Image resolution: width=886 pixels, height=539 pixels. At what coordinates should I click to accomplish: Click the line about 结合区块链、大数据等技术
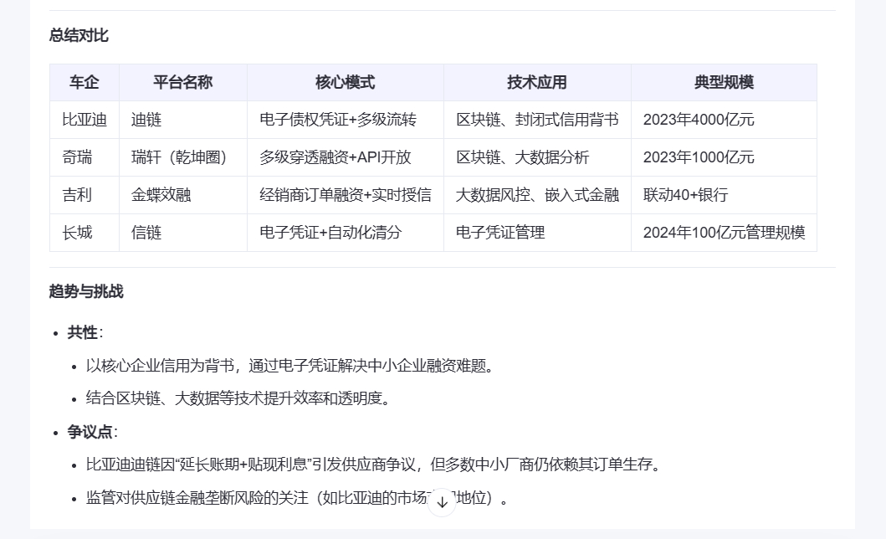click(239, 399)
